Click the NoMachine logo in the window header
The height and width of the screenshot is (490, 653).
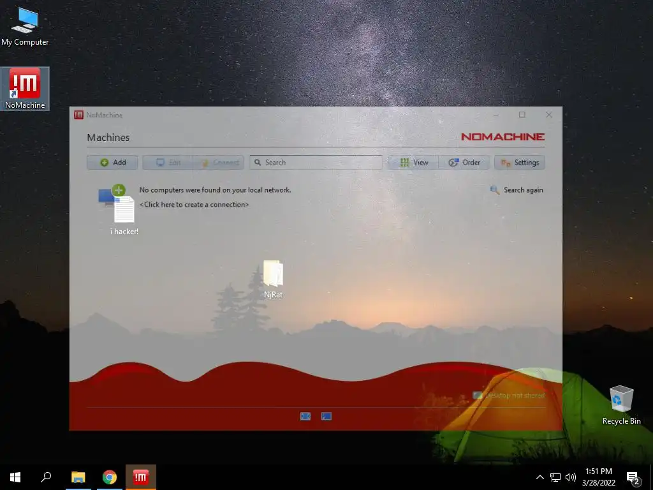coord(503,137)
